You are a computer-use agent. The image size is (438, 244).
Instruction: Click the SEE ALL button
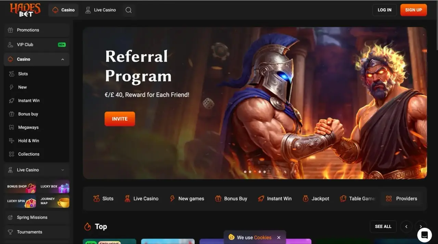pyautogui.click(x=383, y=227)
